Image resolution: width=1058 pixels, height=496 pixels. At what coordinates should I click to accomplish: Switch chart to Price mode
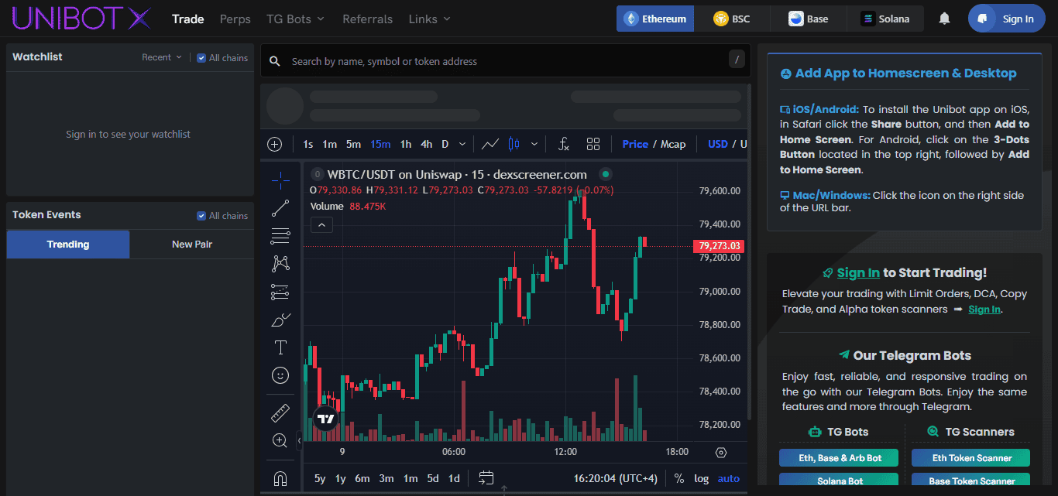coord(635,144)
